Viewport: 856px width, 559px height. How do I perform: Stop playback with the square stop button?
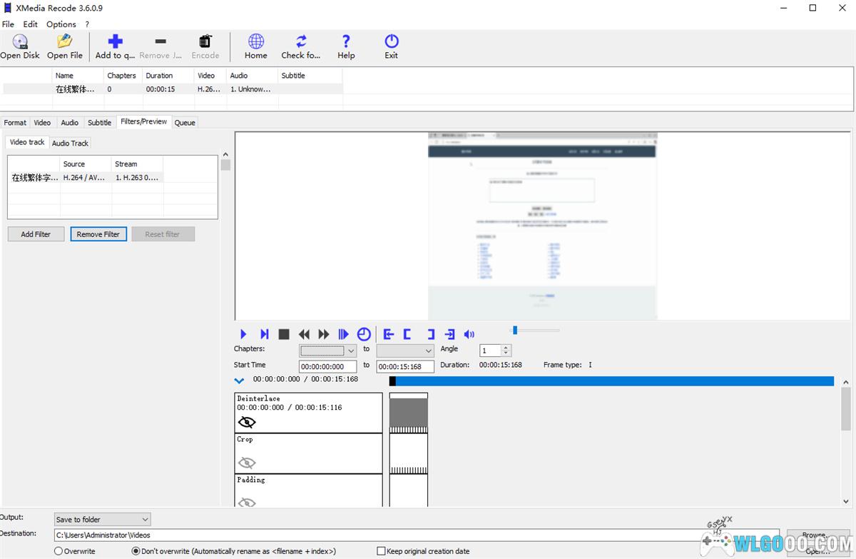(x=284, y=334)
